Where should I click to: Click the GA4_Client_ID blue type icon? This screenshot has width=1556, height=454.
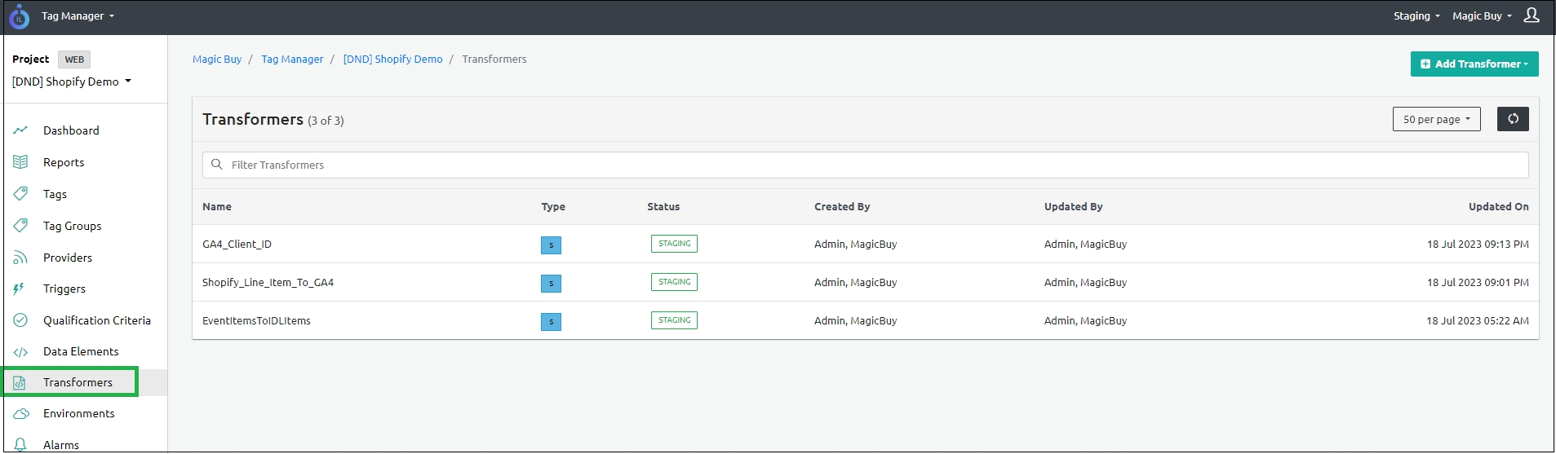click(551, 245)
